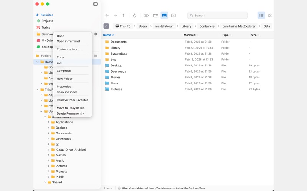Select the Library row in file list
The width and height of the screenshot is (307, 191).
click(x=187, y=48)
